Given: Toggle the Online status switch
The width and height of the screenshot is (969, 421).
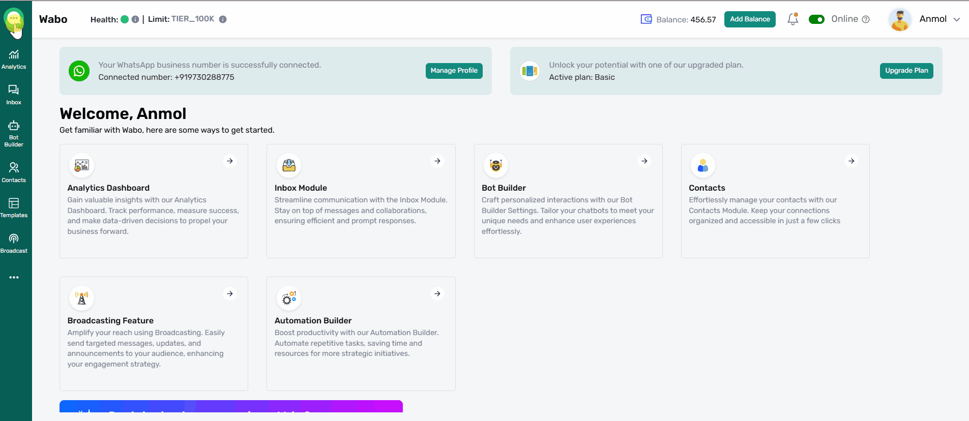Looking at the screenshot, I should tap(816, 19).
